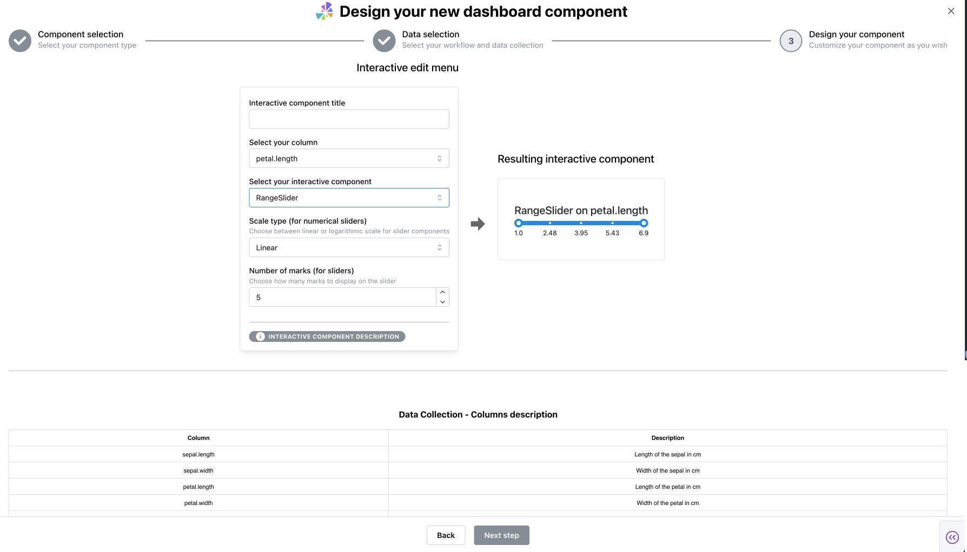
Task: Click the colorful pinwheel logo icon
Action: click(324, 11)
